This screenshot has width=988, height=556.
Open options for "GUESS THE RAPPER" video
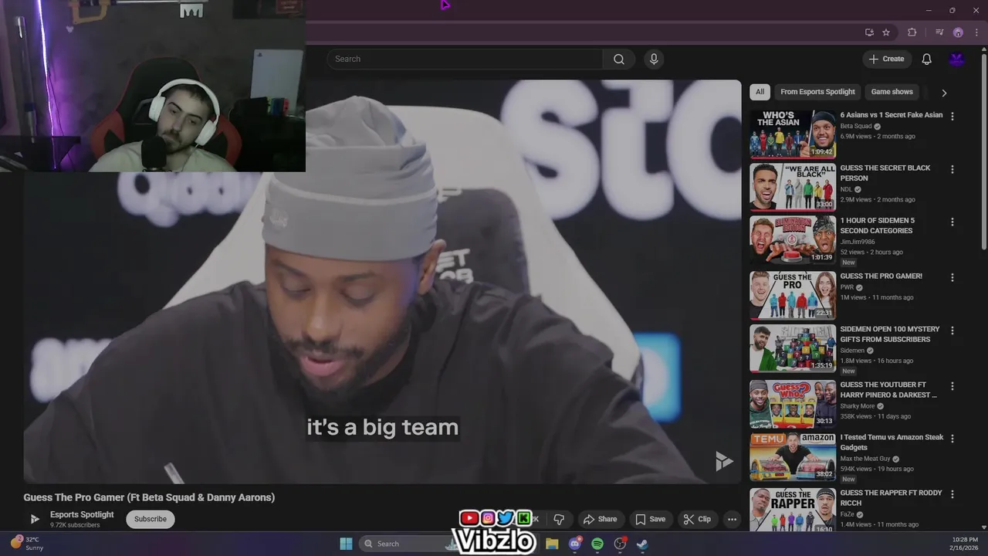coord(952,493)
